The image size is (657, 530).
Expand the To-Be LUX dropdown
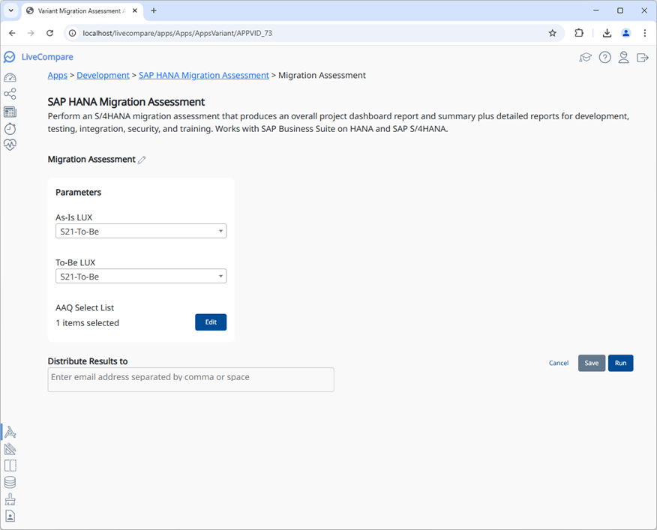tap(141, 277)
